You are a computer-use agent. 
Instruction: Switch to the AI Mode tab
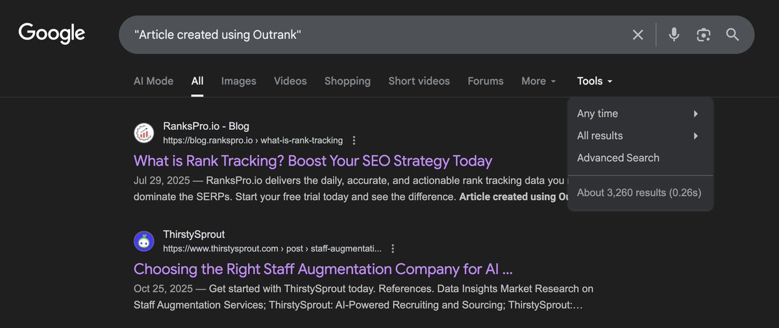pyautogui.click(x=153, y=81)
